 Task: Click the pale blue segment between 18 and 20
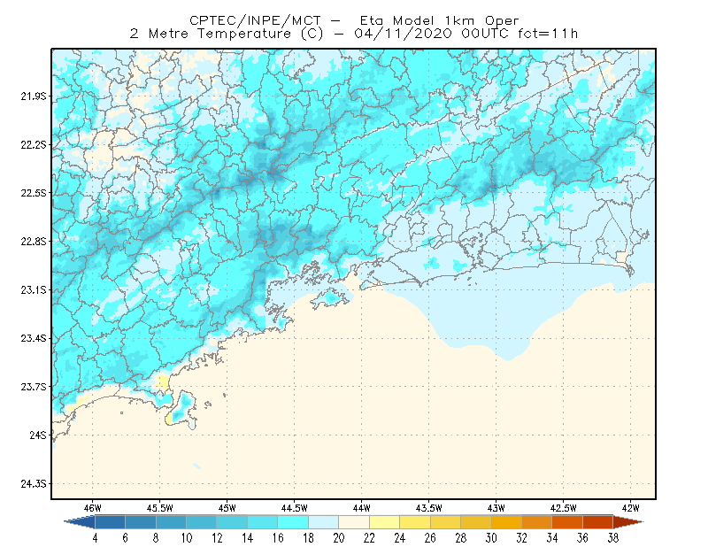(323, 522)
